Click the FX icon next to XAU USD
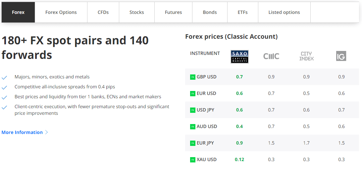This screenshot has width=362, height=175. click(x=193, y=160)
